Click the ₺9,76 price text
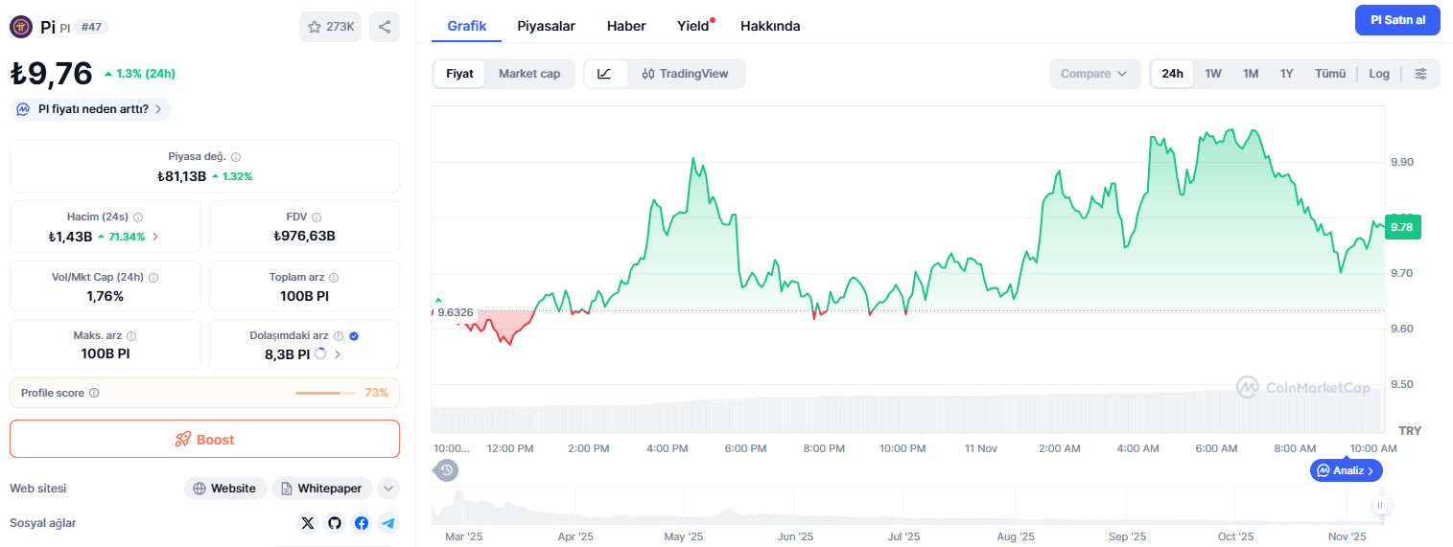Viewport: 1453px width, 547px height. pyautogui.click(x=51, y=74)
